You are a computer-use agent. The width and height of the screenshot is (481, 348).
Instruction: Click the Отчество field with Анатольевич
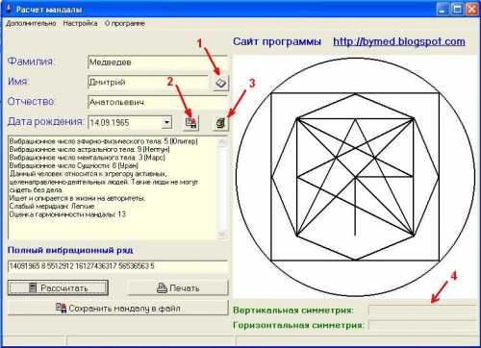tap(157, 102)
